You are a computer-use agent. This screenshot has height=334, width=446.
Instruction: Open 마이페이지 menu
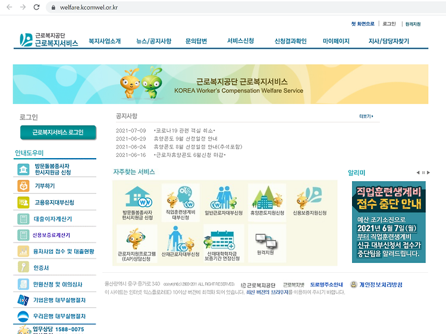(336, 41)
